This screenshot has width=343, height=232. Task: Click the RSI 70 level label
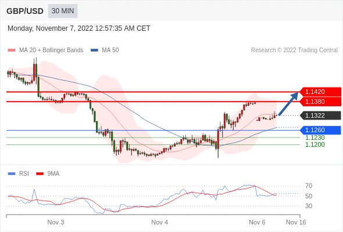pos(309,186)
